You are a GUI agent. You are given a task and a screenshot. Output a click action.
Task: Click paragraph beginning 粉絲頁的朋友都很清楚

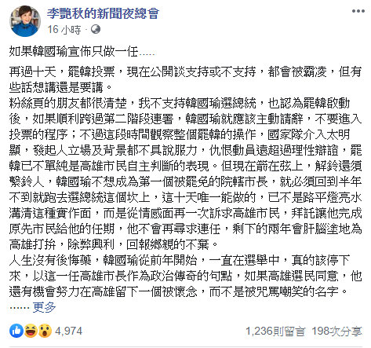coord(185,174)
